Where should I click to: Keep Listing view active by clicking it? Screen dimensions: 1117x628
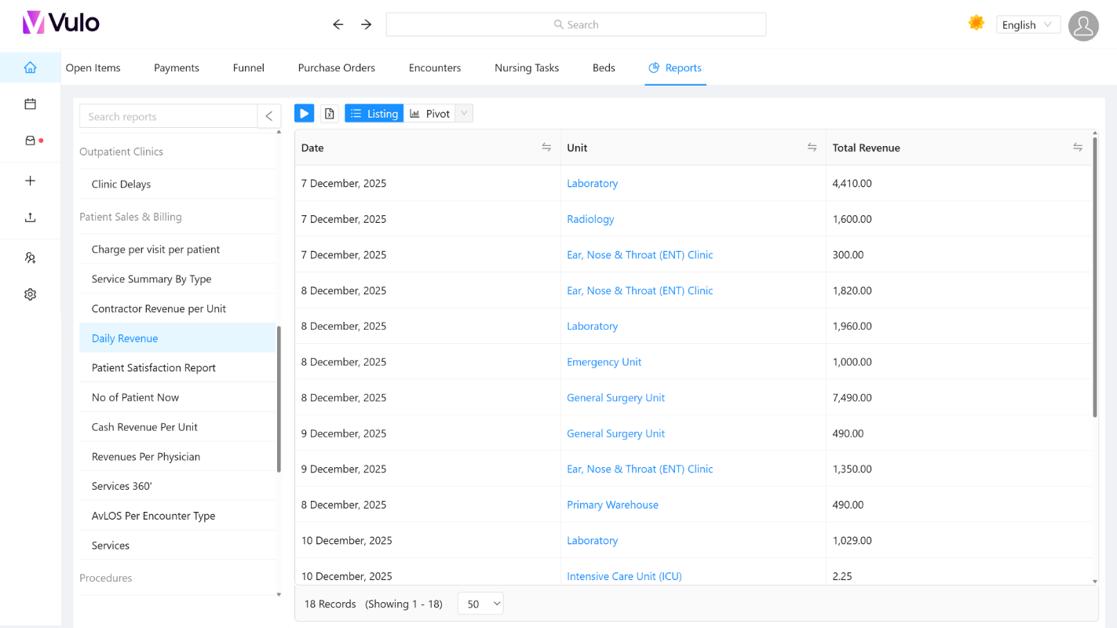pyautogui.click(x=374, y=113)
